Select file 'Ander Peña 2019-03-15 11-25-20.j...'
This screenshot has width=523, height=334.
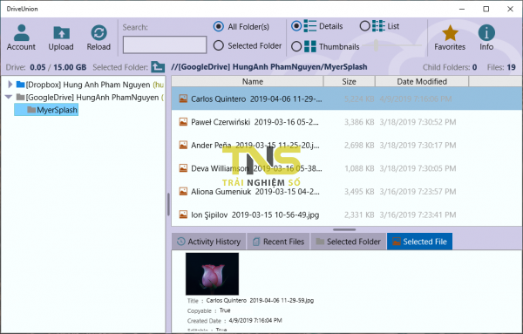point(347,145)
